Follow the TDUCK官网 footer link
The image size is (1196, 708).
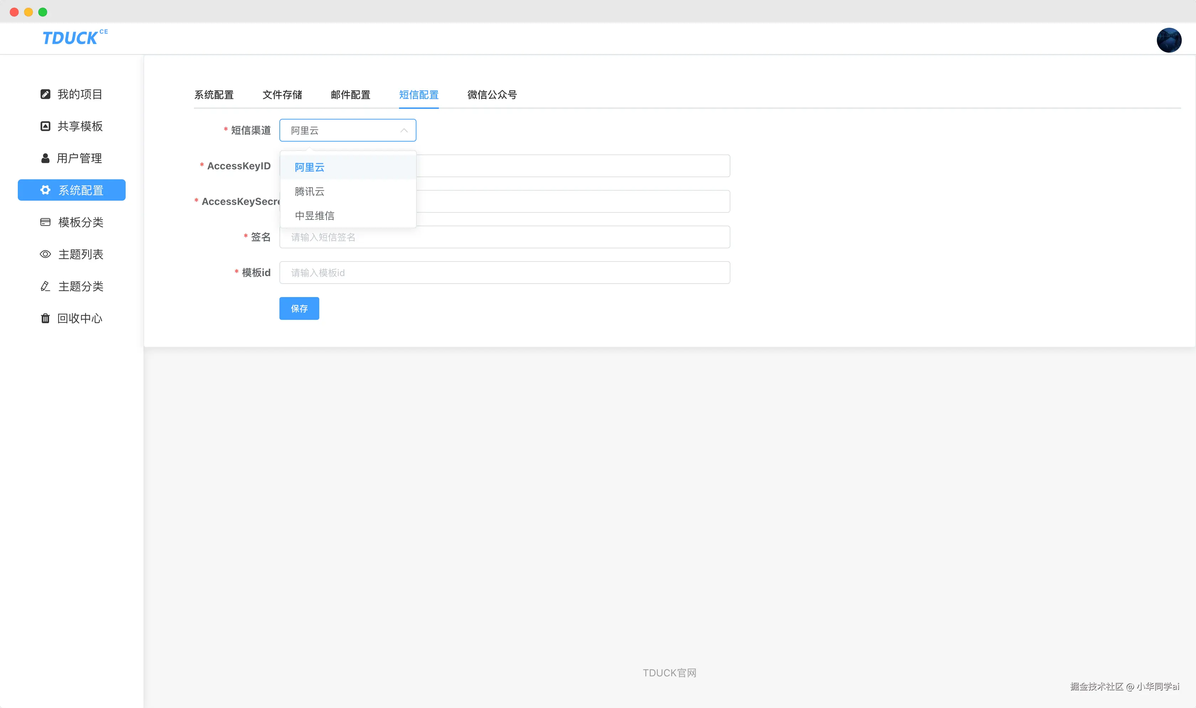point(669,673)
